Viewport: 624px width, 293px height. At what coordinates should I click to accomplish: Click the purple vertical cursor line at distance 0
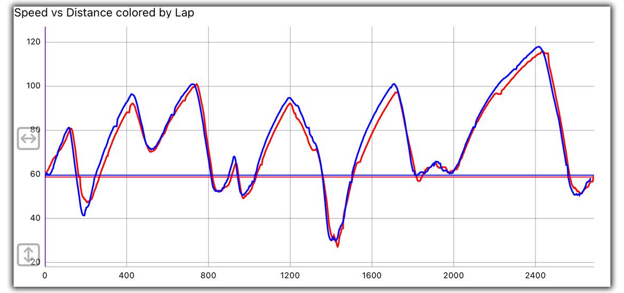click(45, 146)
